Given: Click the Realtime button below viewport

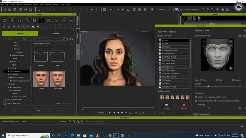Looking at the screenshot, I should [x=101, y=113].
